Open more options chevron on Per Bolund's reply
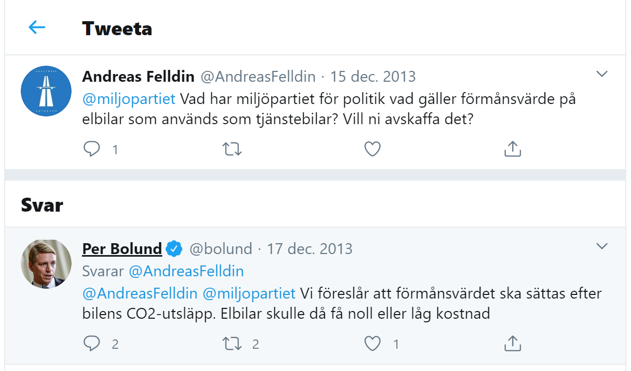Image resolution: width=631 pixels, height=371 pixels. (601, 246)
